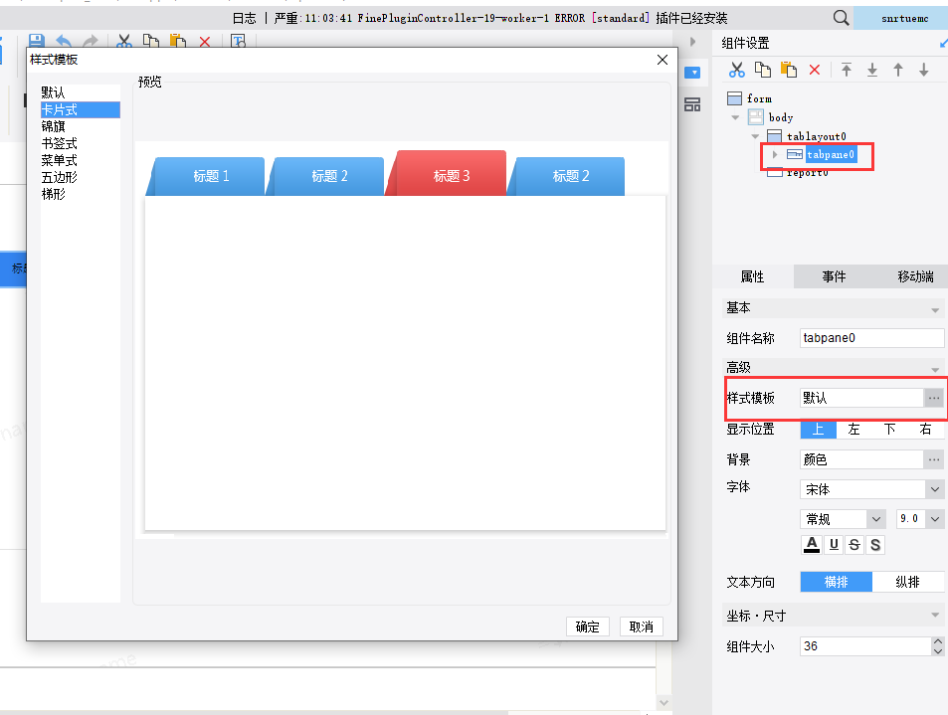
Task: Click the text box icon in the main toolbar
Action: click(238, 41)
